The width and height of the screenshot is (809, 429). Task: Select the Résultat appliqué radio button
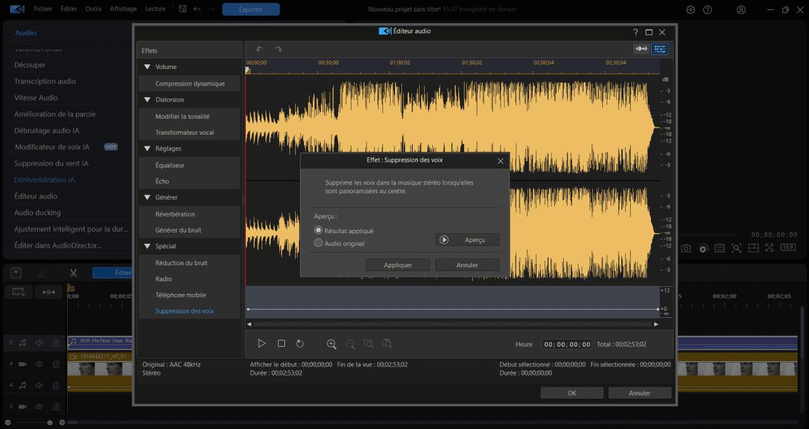click(x=319, y=231)
